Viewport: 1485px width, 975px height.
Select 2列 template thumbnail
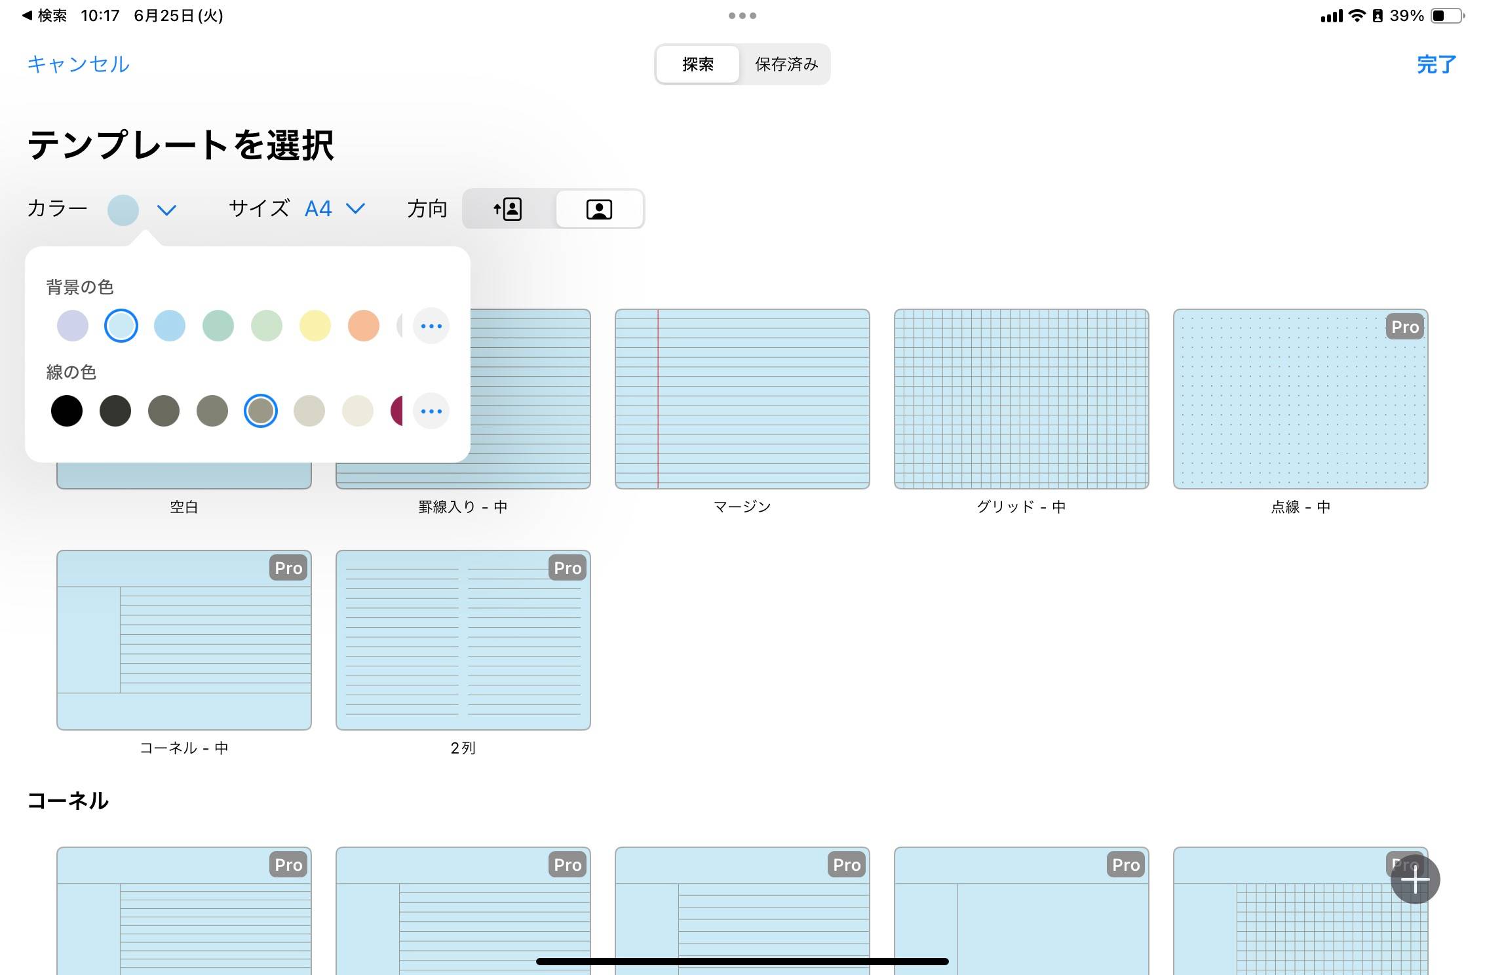click(463, 640)
